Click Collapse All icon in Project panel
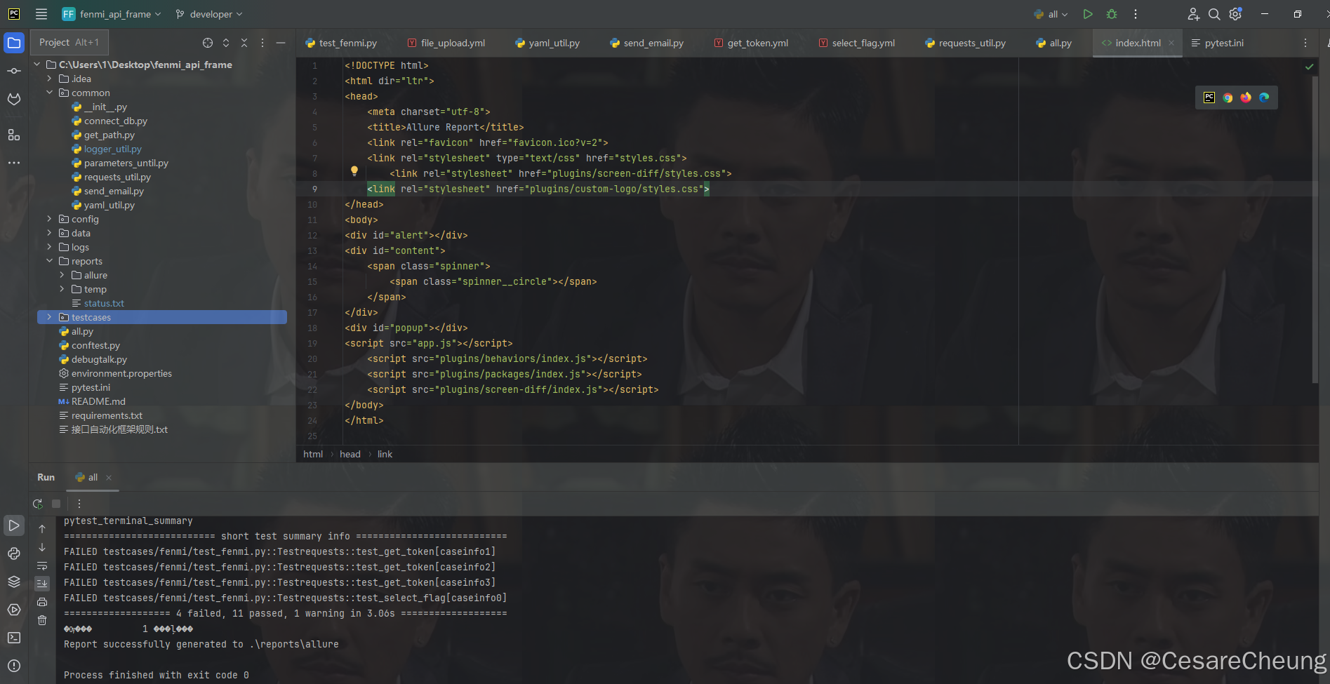The image size is (1330, 684). coord(244,43)
